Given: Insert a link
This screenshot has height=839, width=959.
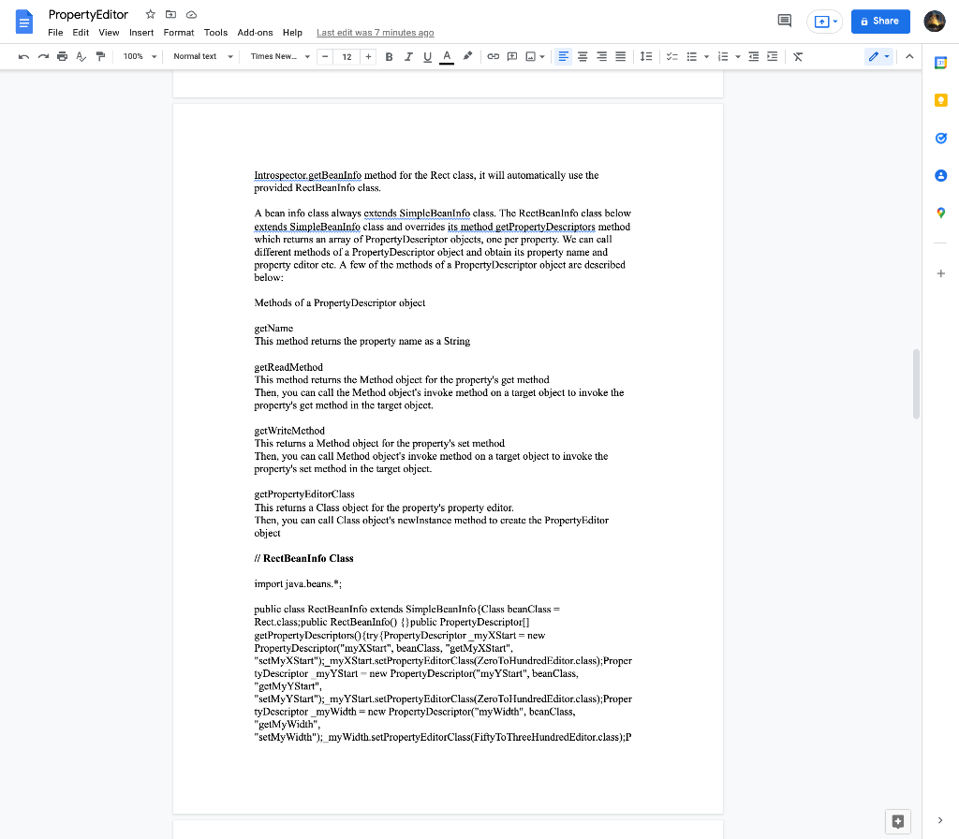Looking at the screenshot, I should 494,56.
